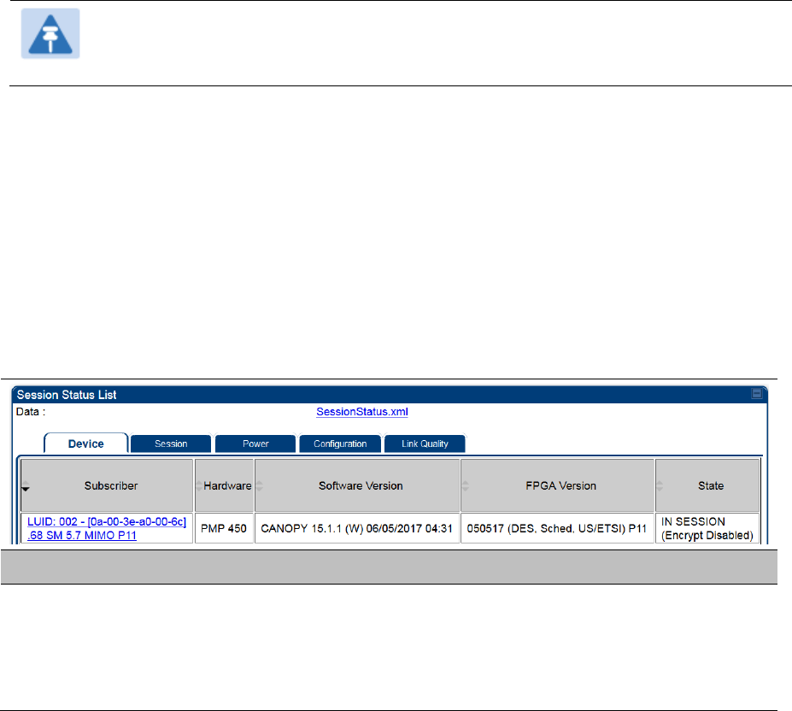792x711 pixels.
Task: Click the Hardware column header
Action: tap(224, 485)
